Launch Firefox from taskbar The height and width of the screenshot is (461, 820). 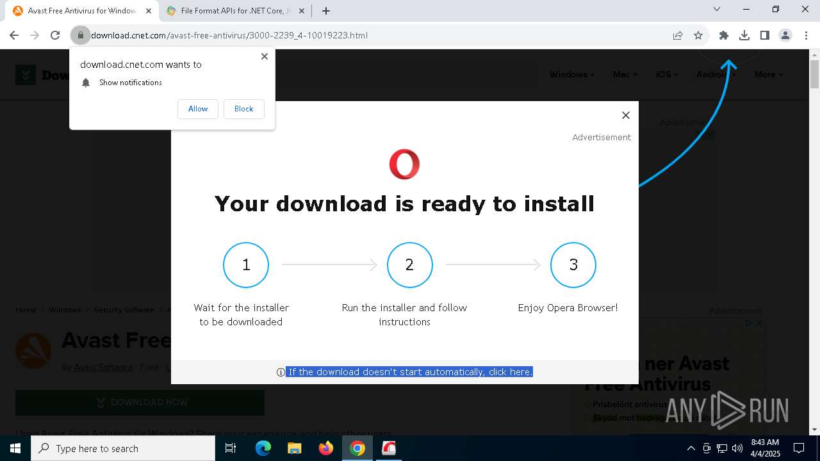[x=325, y=448]
